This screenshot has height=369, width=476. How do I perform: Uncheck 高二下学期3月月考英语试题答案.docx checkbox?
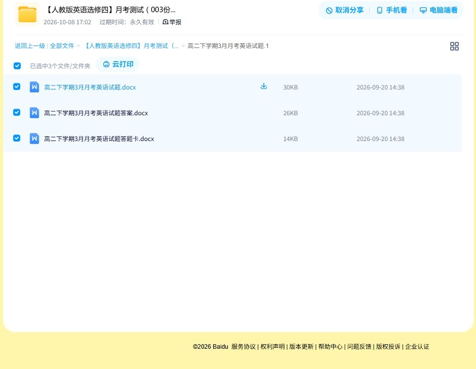pyautogui.click(x=17, y=112)
